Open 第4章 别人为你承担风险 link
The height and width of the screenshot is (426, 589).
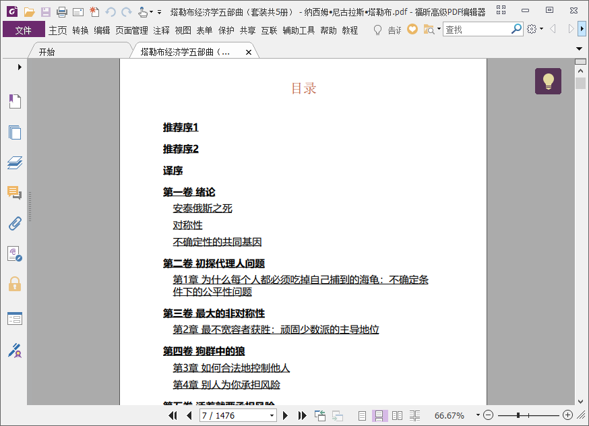226,385
